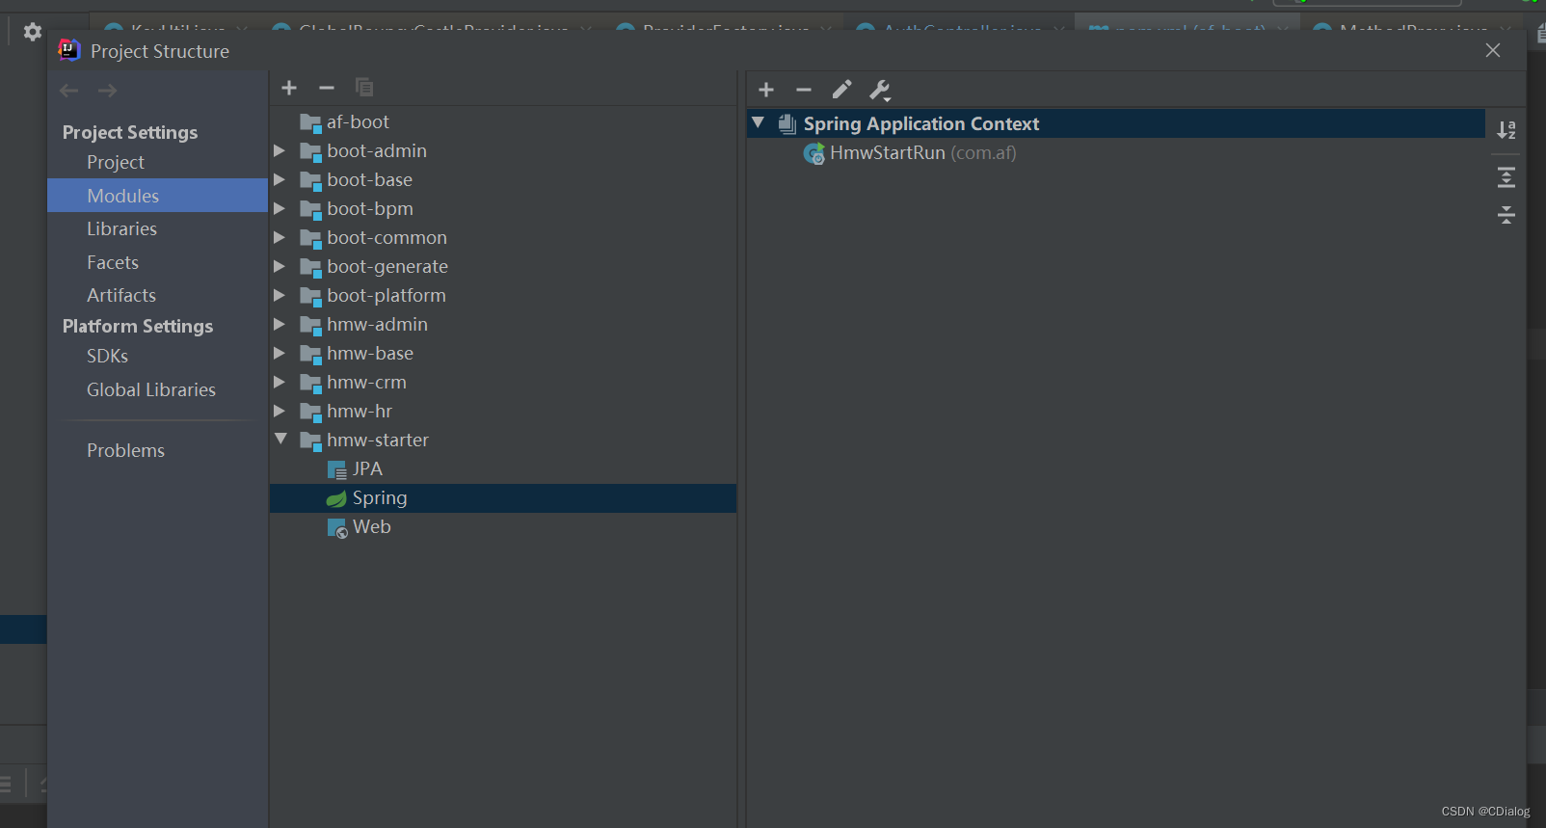Viewport: 1546px width, 828px height.
Task: Expand the boot-common module
Action: (280, 237)
